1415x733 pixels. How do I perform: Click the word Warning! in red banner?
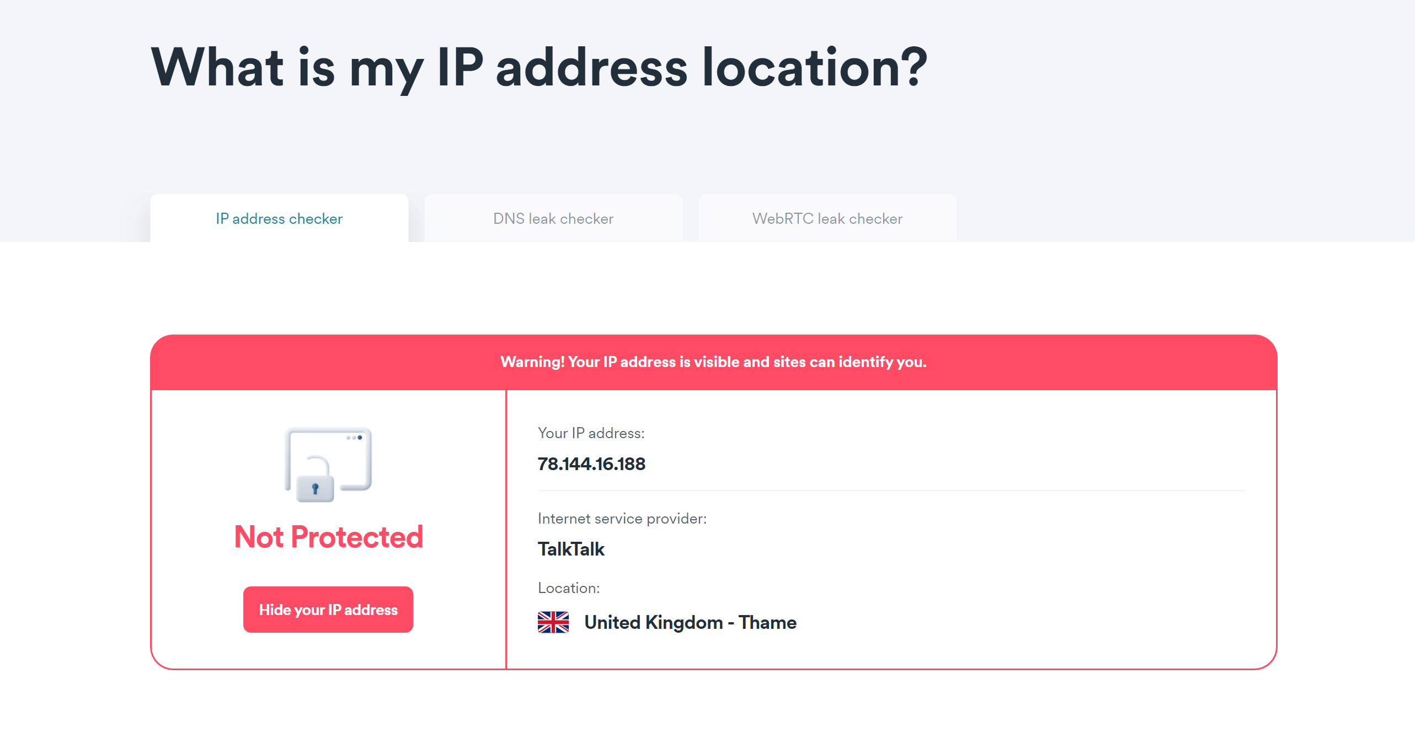pos(532,362)
